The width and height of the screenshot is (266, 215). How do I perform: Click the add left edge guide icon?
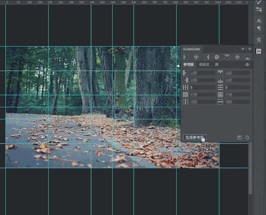click(186, 57)
